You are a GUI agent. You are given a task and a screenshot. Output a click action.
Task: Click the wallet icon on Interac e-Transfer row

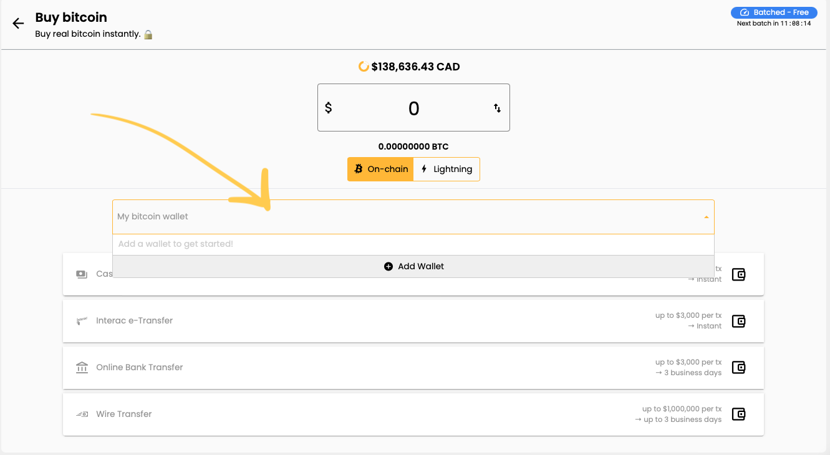[x=738, y=321]
